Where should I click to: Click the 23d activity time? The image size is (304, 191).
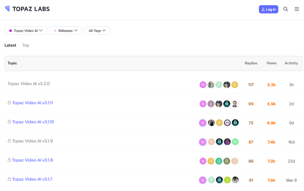coord(291,161)
